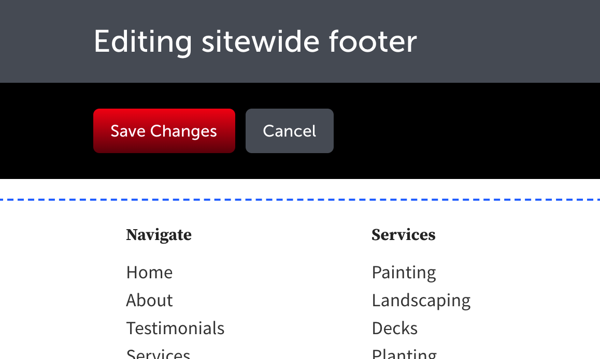Select the Decks link
This screenshot has width=600, height=359.
[x=394, y=328]
